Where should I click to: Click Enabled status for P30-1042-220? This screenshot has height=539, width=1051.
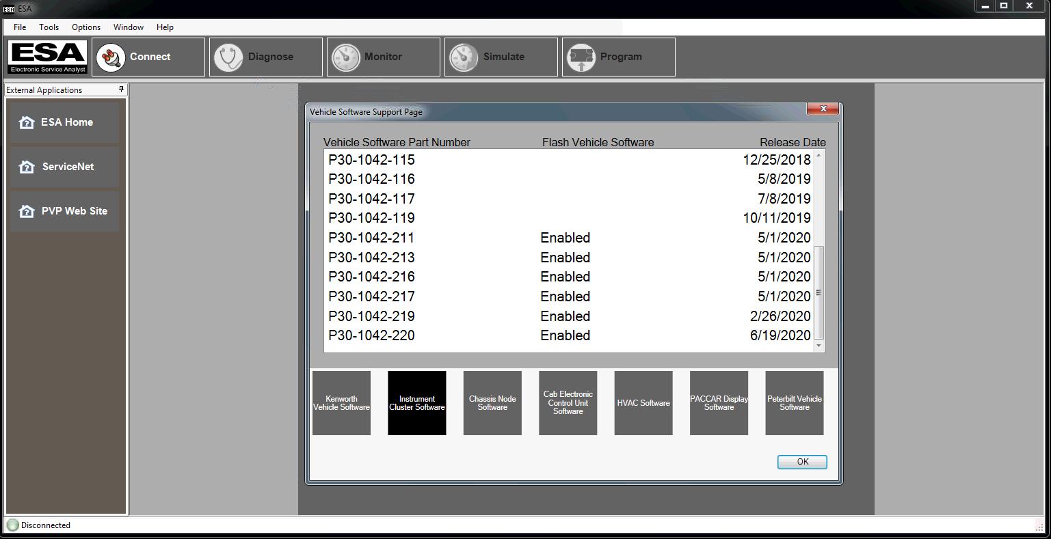pyautogui.click(x=566, y=335)
